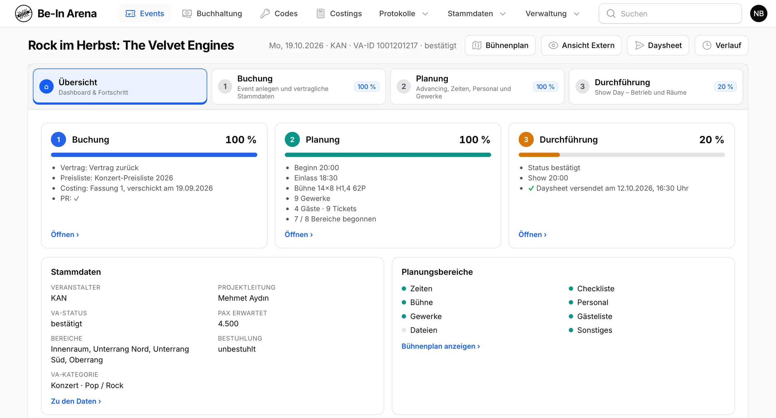Switch to the Planung step tab
Viewport: 776px width, 418px height.
tap(477, 87)
